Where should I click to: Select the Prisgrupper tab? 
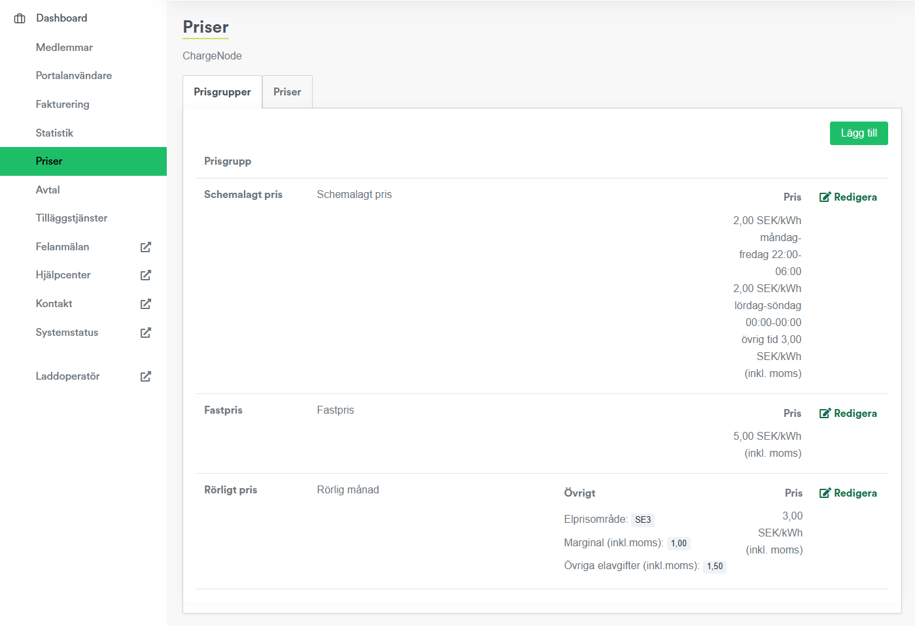222,92
